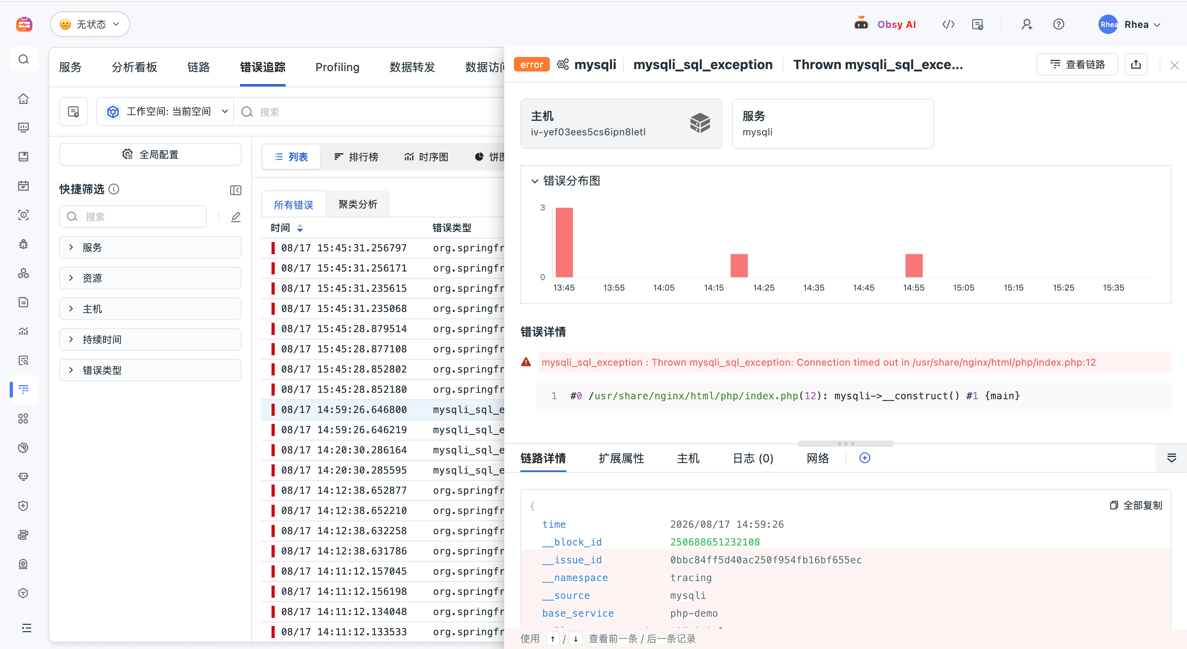Expand the 错误类型 filter group
The width and height of the screenshot is (1187, 649).
pyautogui.click(x=150, y=370)
